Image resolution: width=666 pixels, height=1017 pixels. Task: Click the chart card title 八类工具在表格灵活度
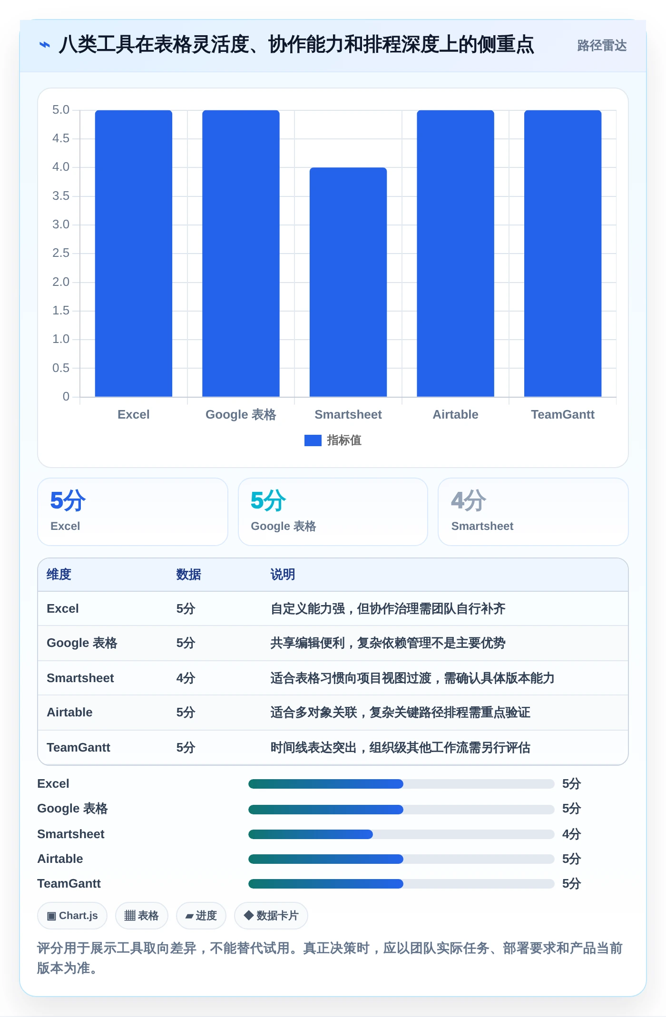[x=296, y=45]
